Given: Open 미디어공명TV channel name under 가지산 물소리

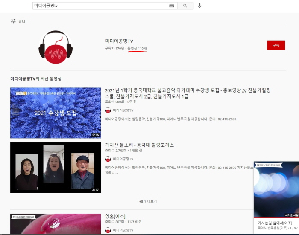Looking at the screenshot, I should click(123, 159).
